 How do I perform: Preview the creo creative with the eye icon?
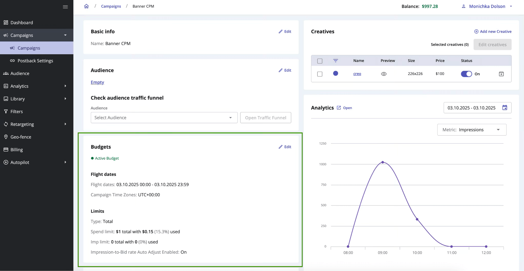pos(383,74)
